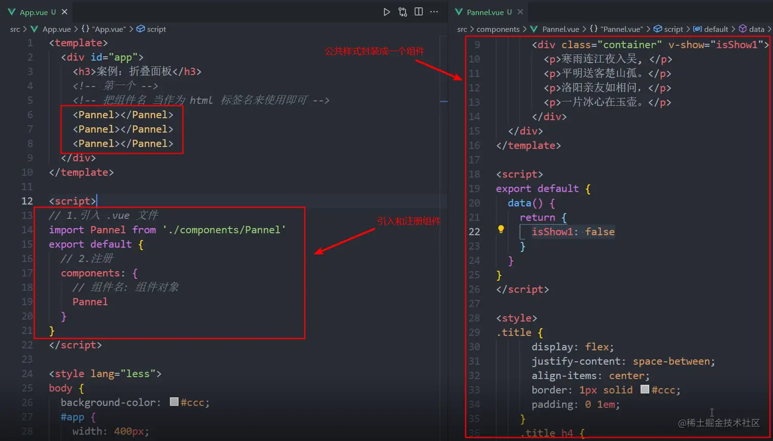Click 'align-items: center;' line
This screenshot has width=773, height=441.
tap(590, 375)
